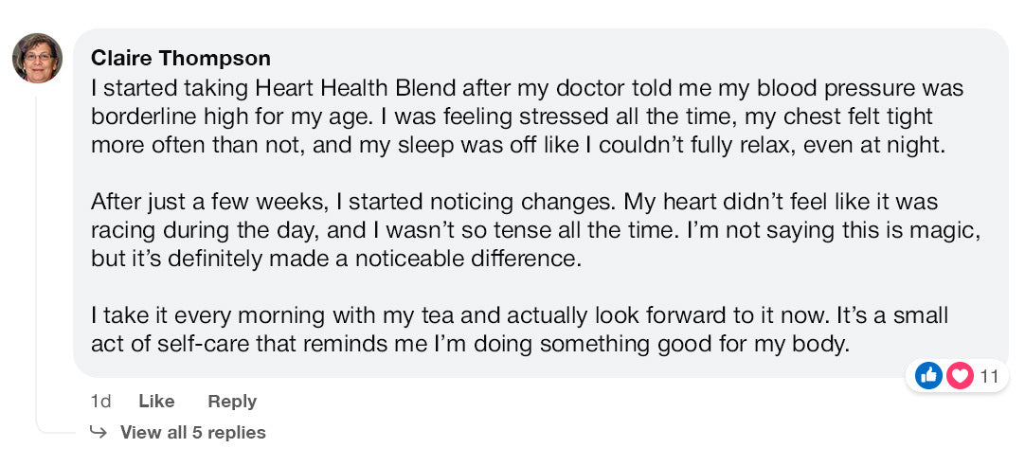This screenshot has height=466, width=1025.
Task: Open Claire Thompson's profile picture
Action: [37, 58]
